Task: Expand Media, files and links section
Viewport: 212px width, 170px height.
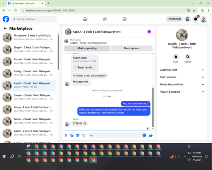Action: 182,85
